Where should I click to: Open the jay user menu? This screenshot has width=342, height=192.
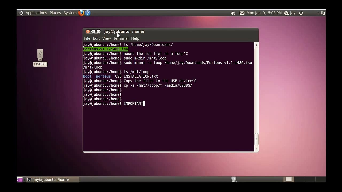tap(293, 13)
